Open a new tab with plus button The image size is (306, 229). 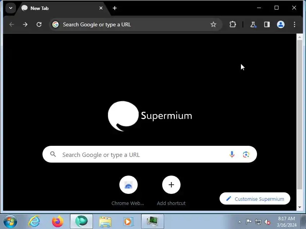point(115,8)
